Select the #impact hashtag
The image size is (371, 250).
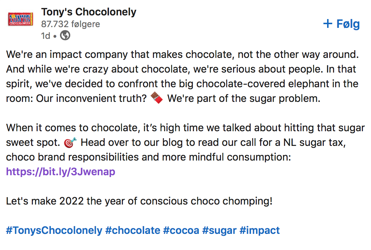[x=259, y=230]
